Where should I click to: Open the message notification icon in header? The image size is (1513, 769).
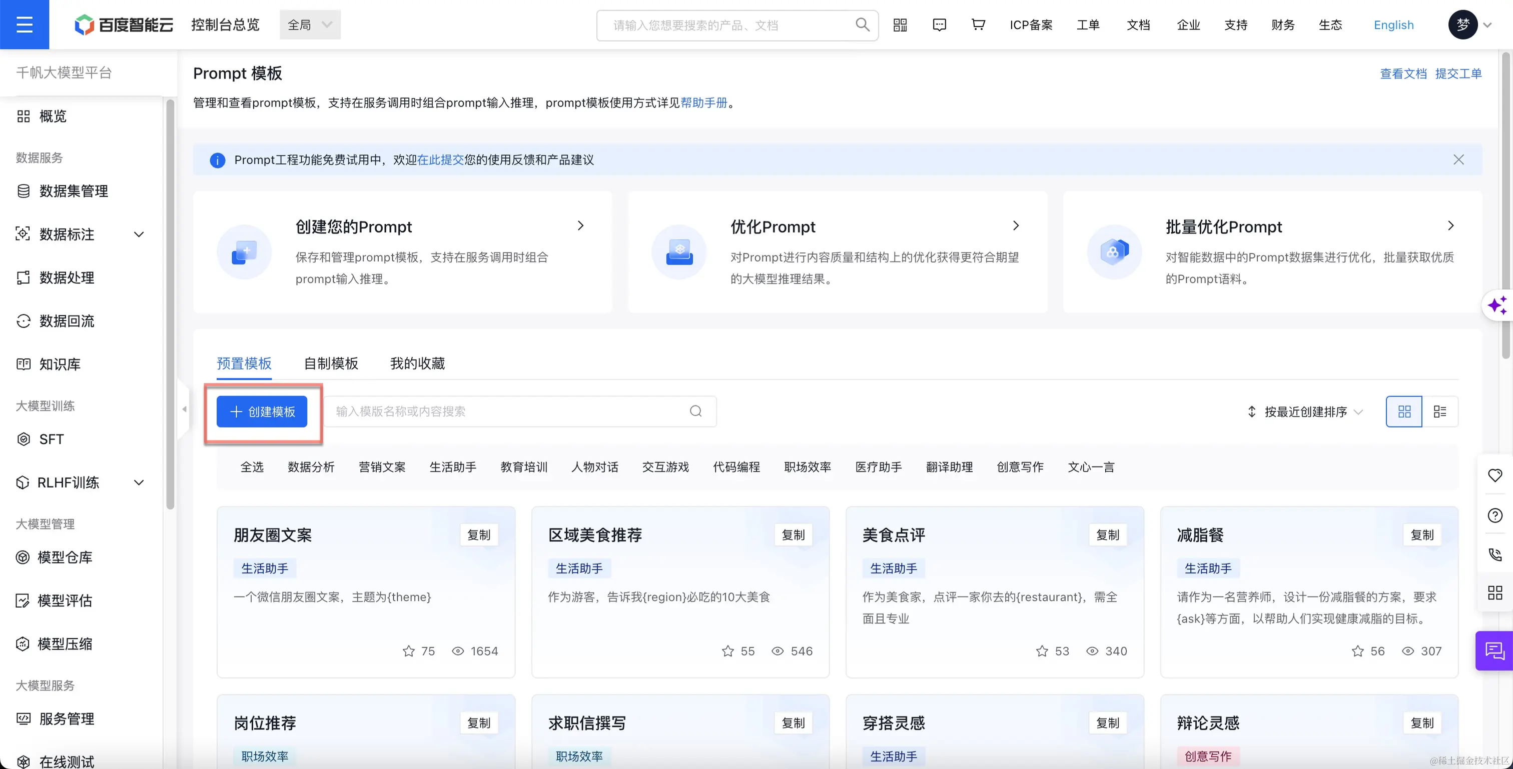coord(939,24)
